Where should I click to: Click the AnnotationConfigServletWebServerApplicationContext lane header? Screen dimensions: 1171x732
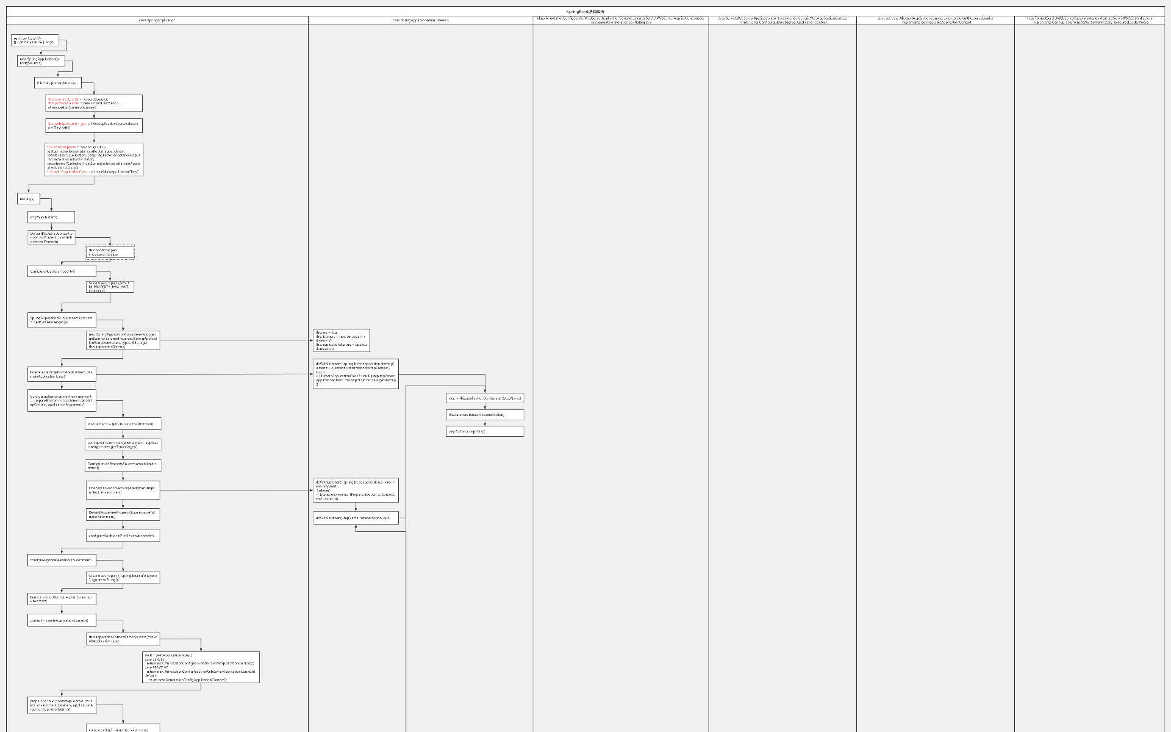click(x=620, y=20)
